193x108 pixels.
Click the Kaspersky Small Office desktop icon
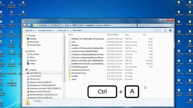[12, 5]
